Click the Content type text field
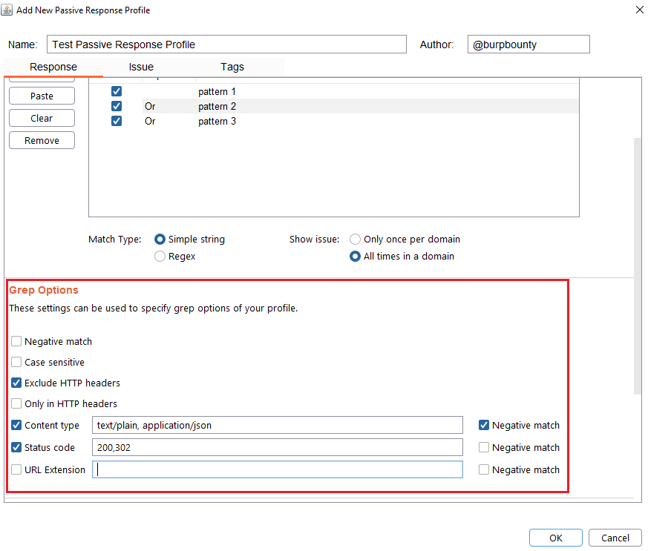 point(277,426)
